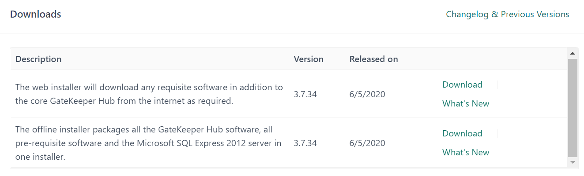Select the web installer description text
This screenshot has width=584, height=176.
[149, 94]
